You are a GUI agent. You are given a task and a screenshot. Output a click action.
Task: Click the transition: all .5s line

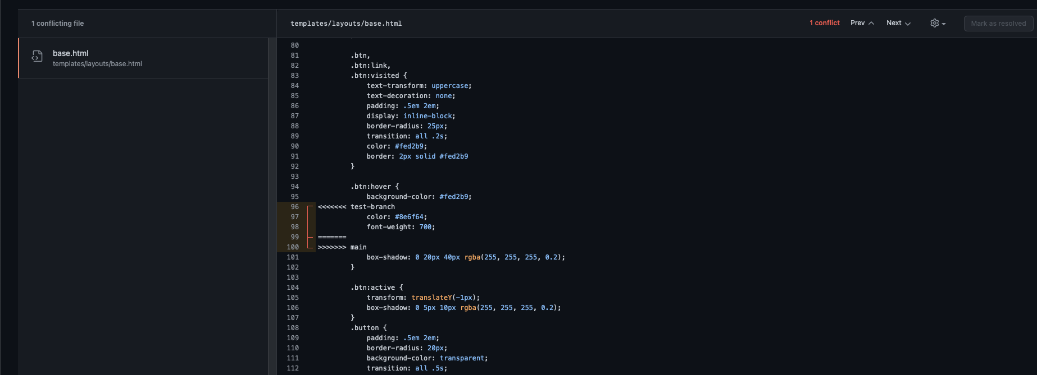[407, 368]
